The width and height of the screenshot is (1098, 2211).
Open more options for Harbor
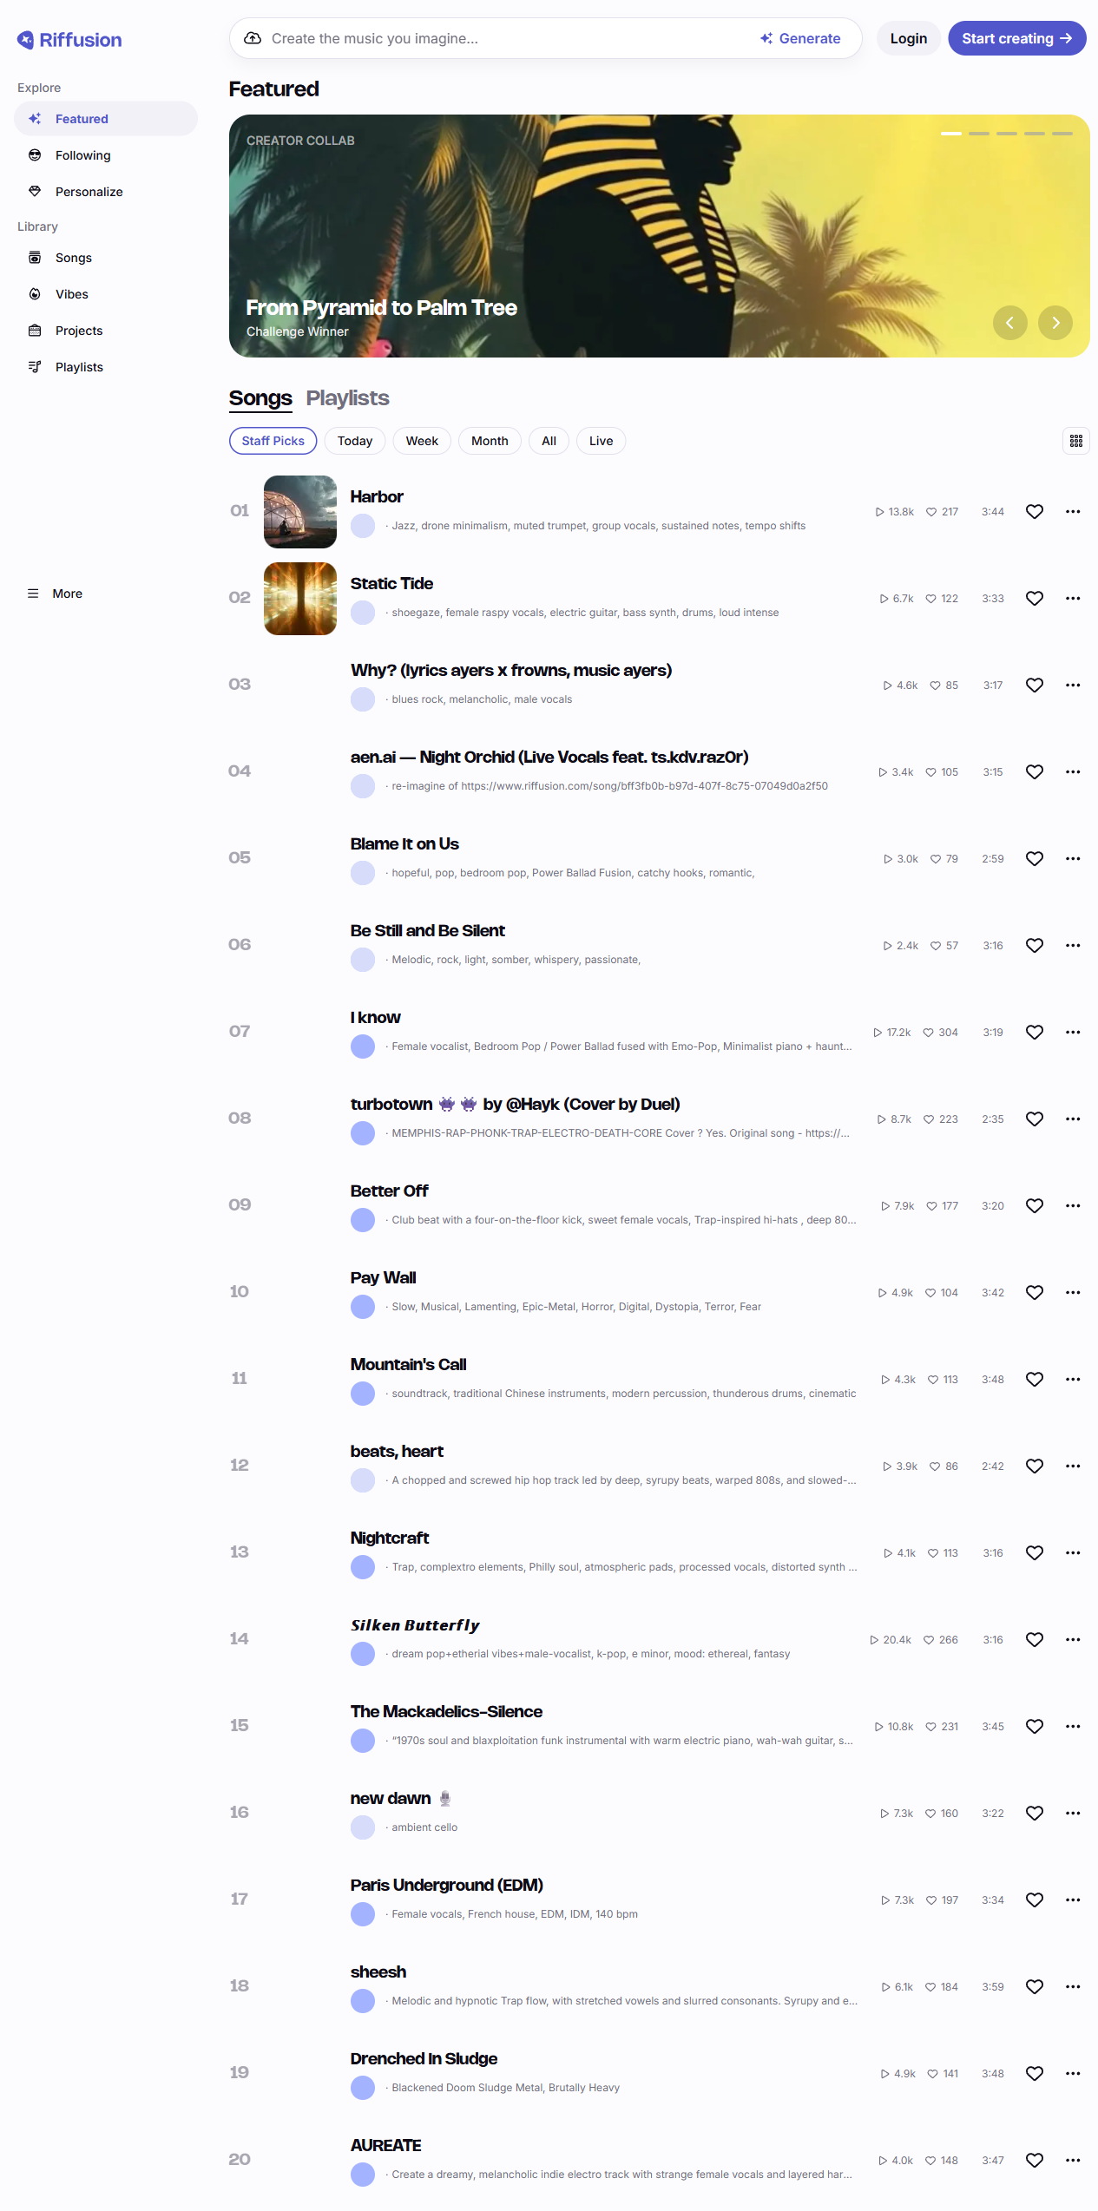click(1073, 512)
